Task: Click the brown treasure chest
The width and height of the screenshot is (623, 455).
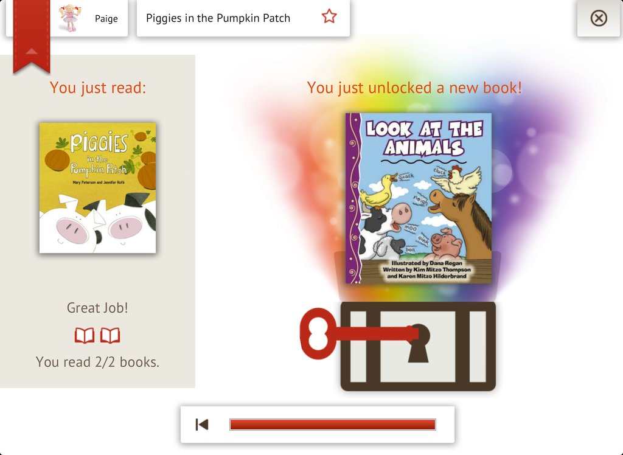Action: 418,346
